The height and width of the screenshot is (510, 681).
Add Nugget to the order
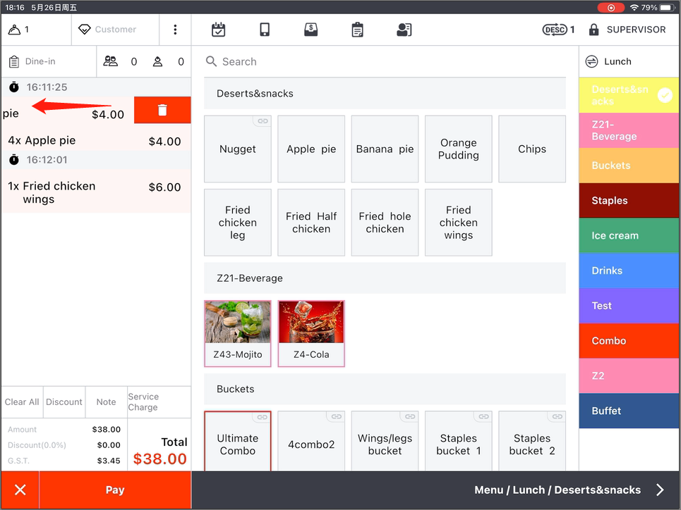click(x=238, y=149)
